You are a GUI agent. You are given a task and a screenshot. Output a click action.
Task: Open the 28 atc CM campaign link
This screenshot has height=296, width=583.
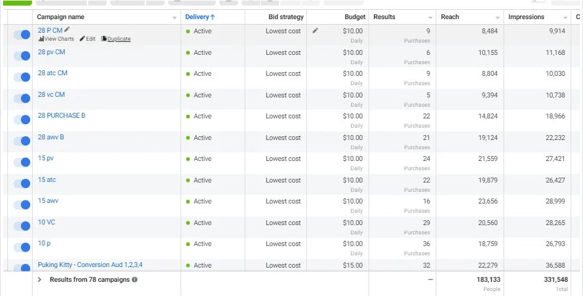[52, 73]
